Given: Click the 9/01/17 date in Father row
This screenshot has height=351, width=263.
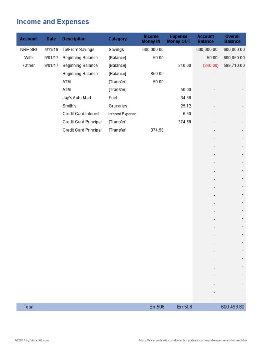Looking at the screenshot, I should [x=51, y=65].
